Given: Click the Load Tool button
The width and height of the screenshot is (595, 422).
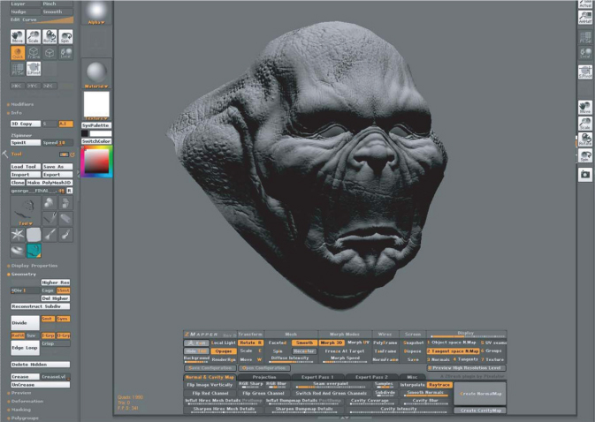Looking at the screenshot, I should pos(24,166).
